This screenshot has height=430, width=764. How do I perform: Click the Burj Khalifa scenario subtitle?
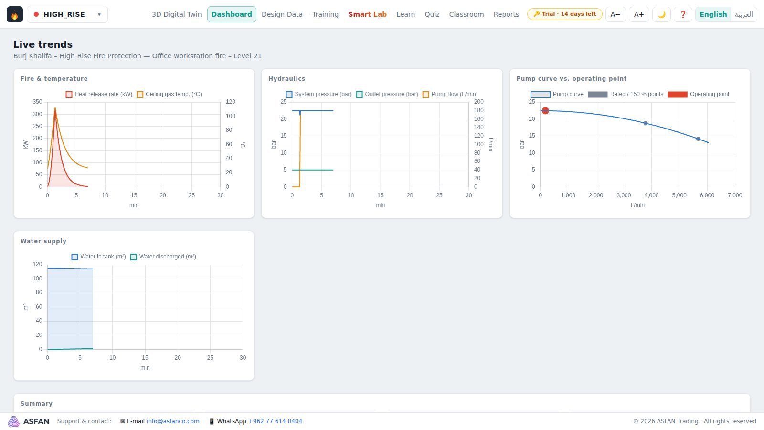click(x=138, y=56)
